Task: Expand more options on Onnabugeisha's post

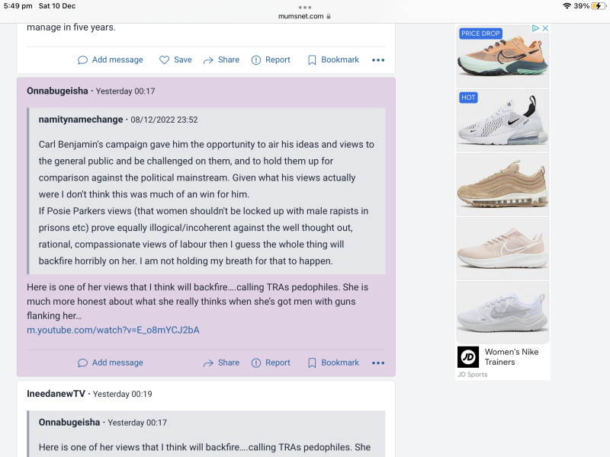Action: pyautogui.click(x=378, y=363)
